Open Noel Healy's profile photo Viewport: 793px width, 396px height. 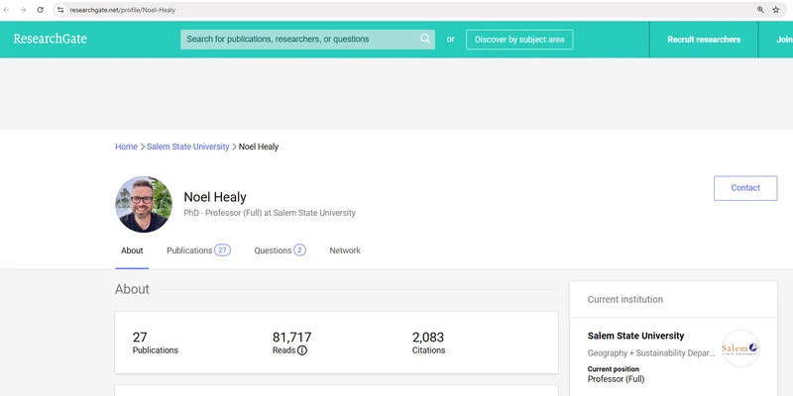coord(144,204)
